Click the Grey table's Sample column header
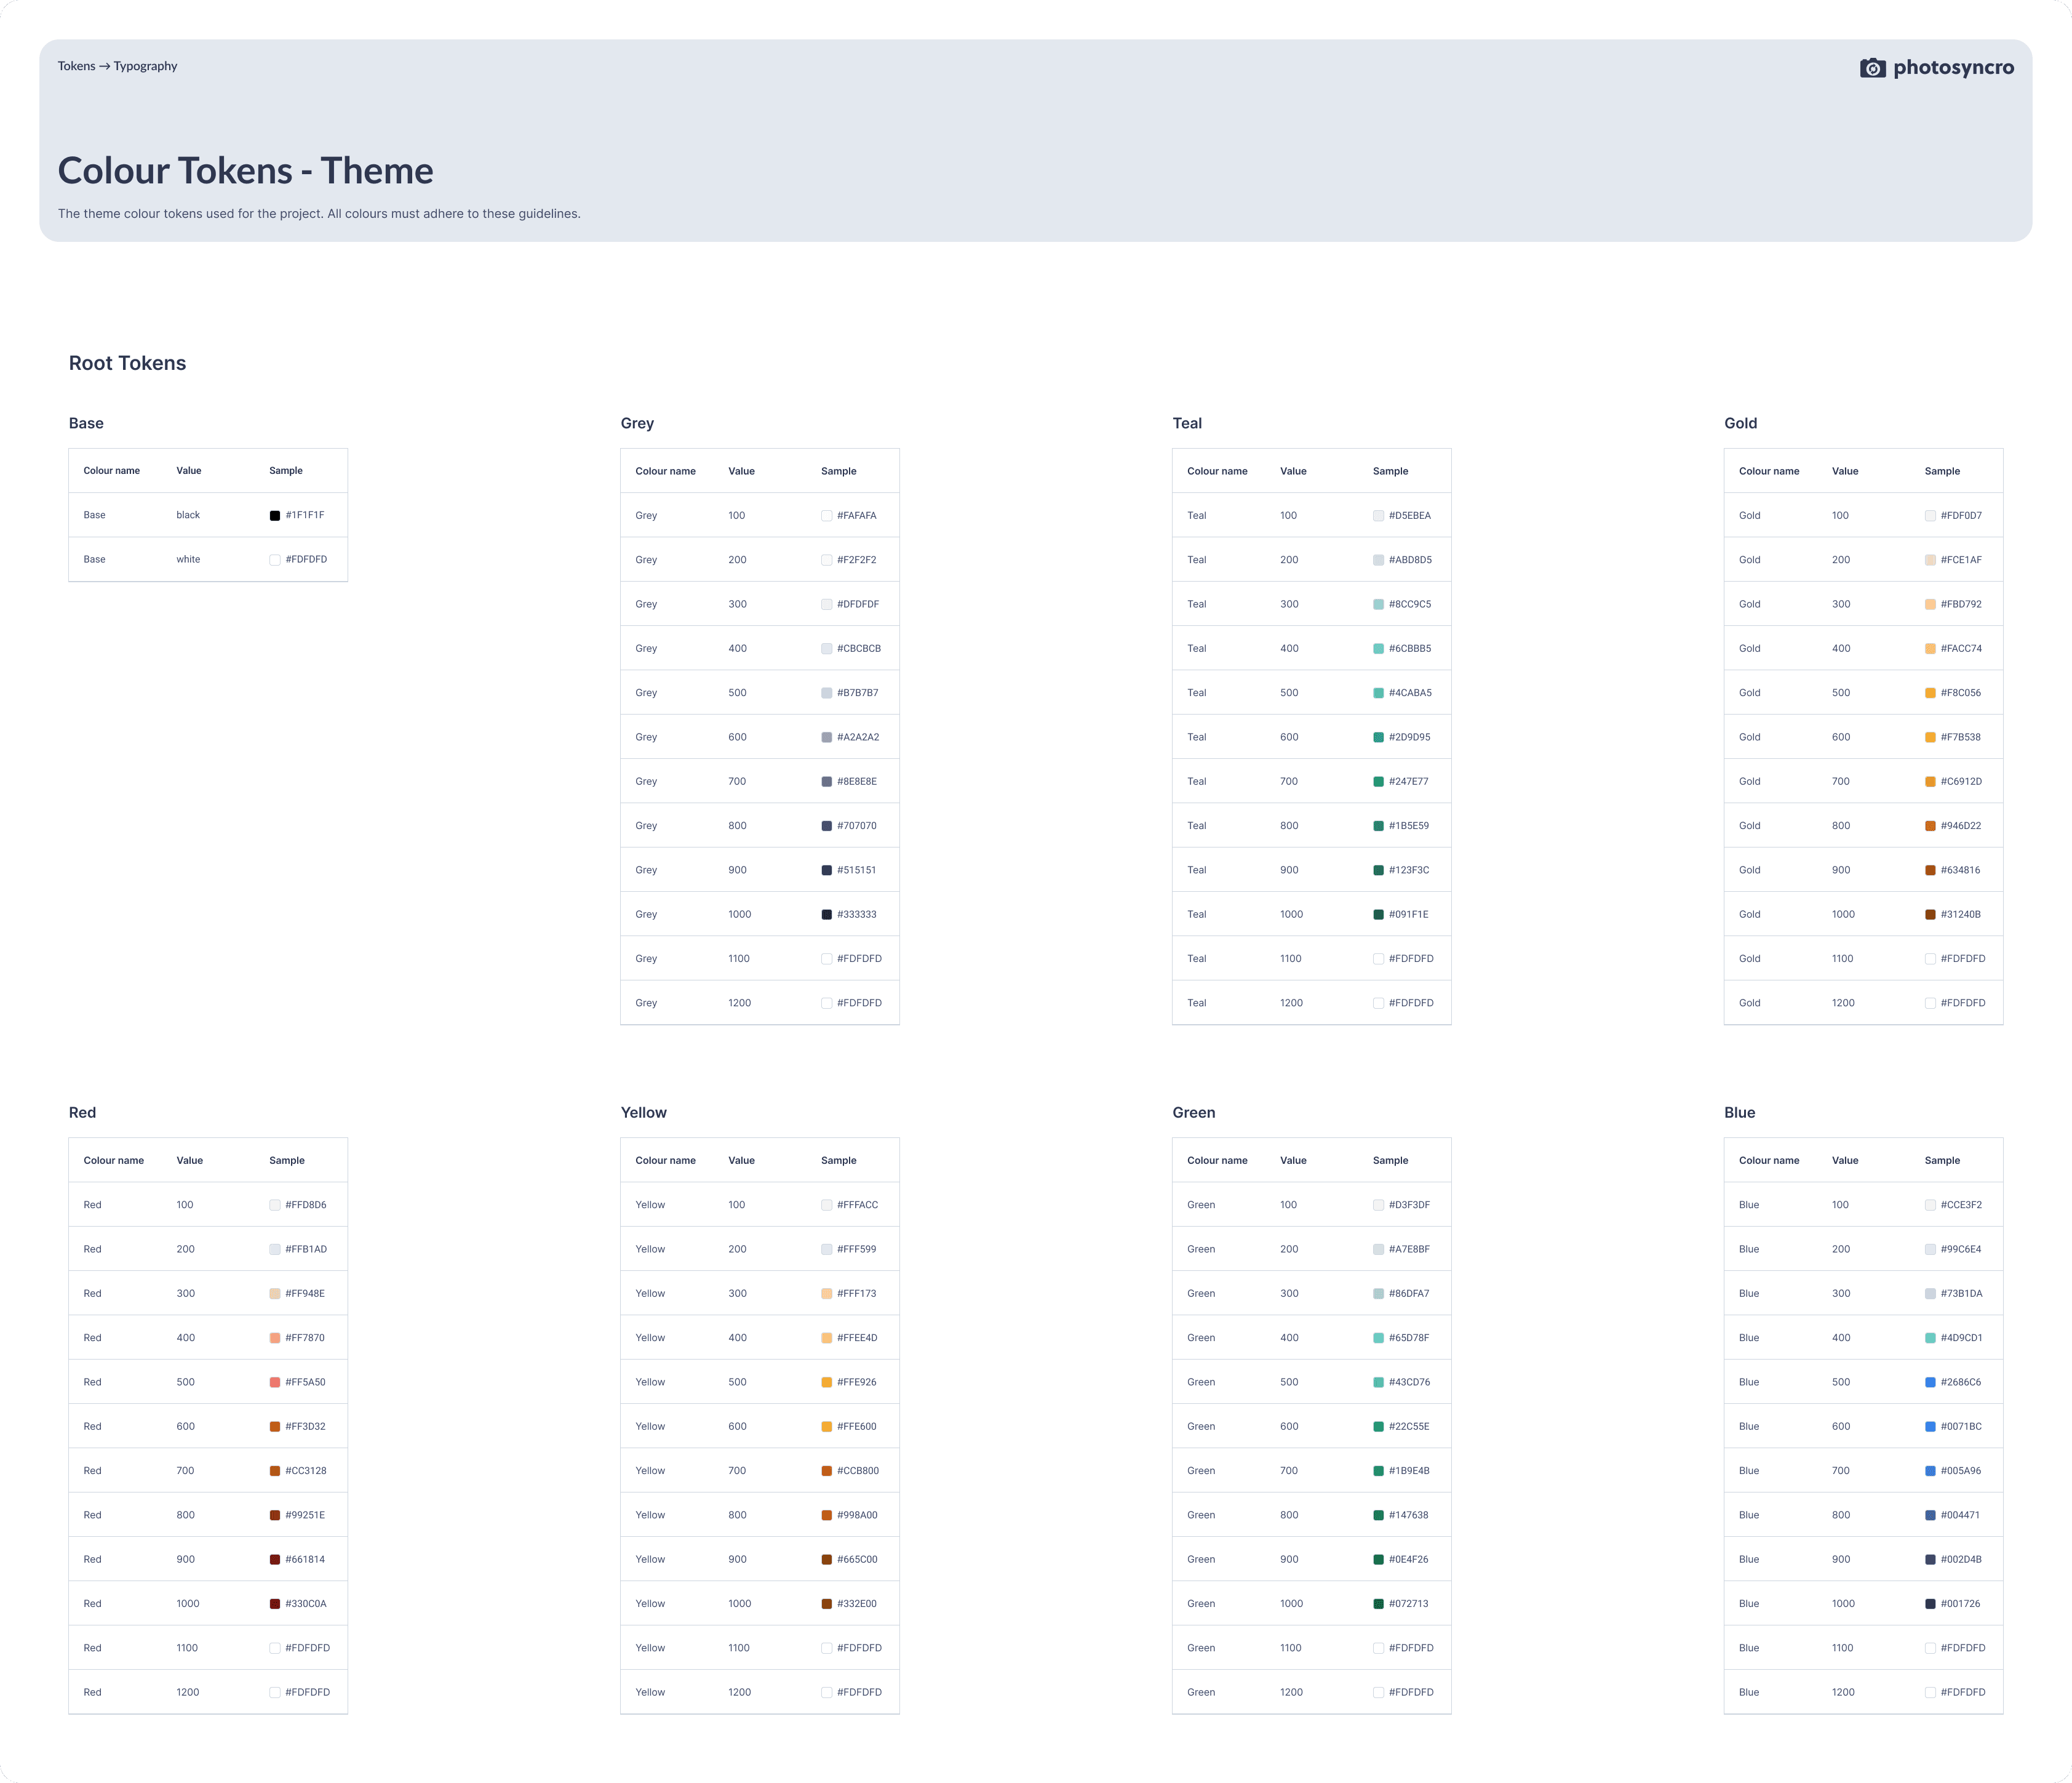Viewport: 2072px width, 1783px height. (838, 471)
